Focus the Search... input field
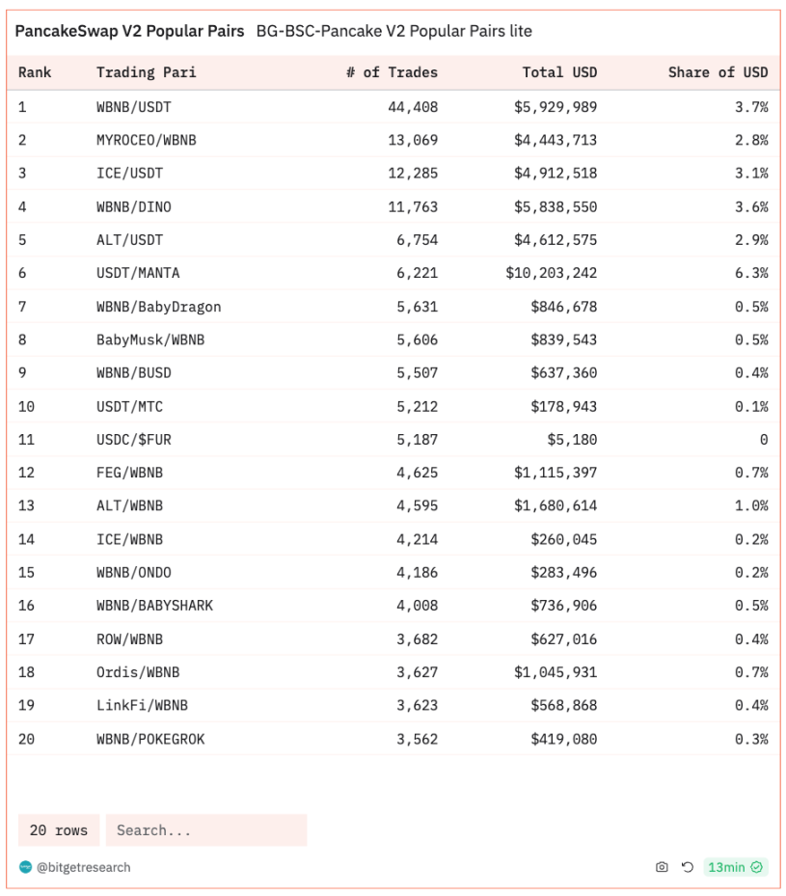This screenshot has height=896, width=786. (x=205, y=829)
